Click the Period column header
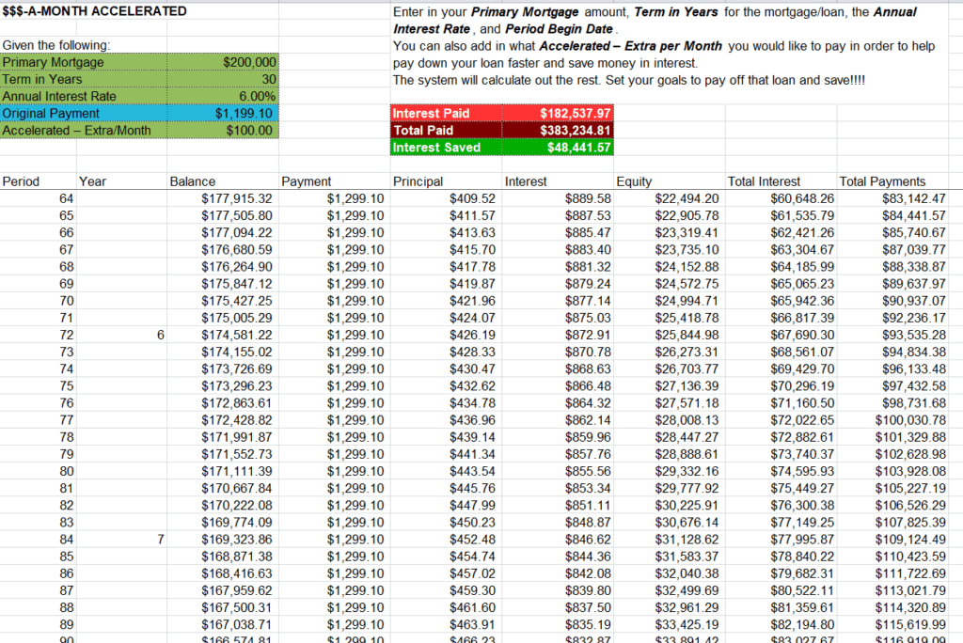This screenshot has width=963, height=643. click(38, 181)
